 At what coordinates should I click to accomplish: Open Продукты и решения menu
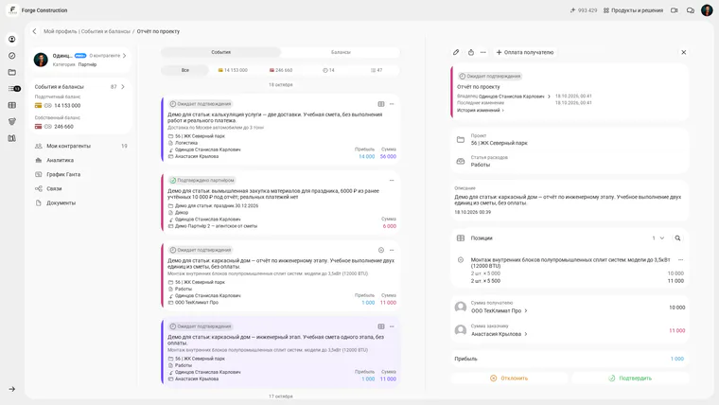[x=633, y=10]
